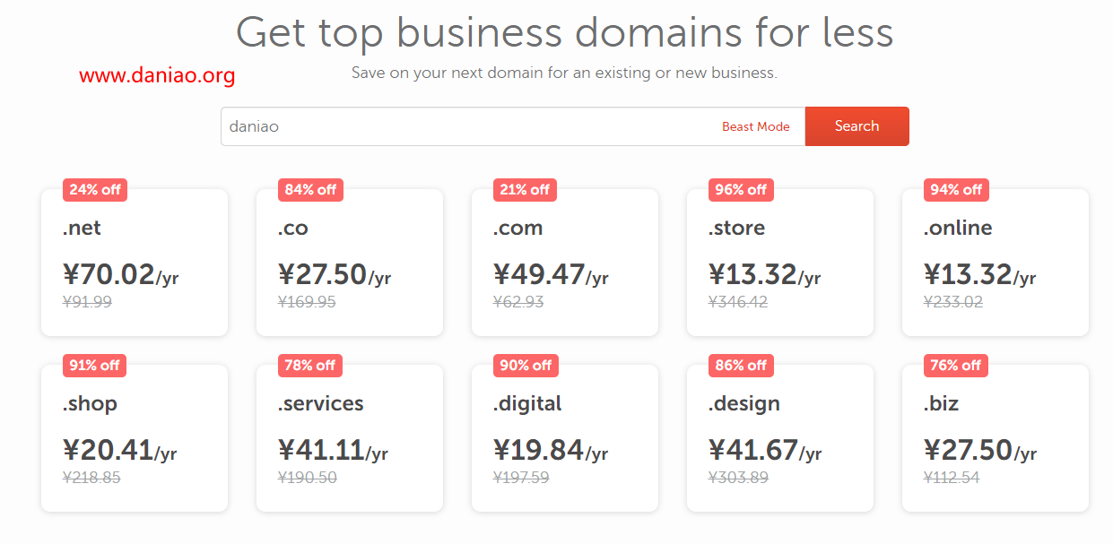Click the 24% off badge on .net

95,190
